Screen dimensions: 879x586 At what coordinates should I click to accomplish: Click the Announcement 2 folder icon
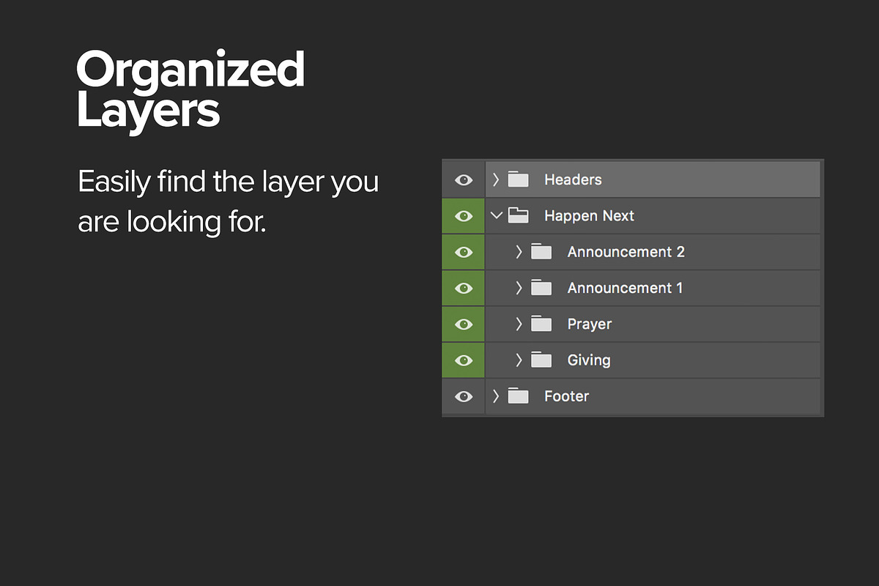(541, 252)
